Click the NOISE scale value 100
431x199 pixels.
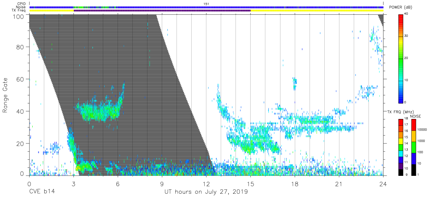tap(420, 152)
